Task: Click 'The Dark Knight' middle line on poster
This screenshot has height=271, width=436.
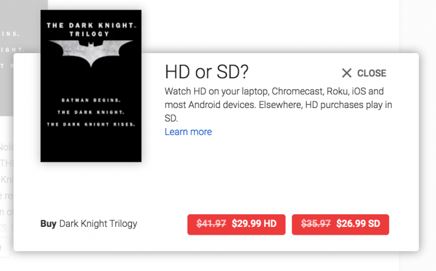Action: pos(91,112)
